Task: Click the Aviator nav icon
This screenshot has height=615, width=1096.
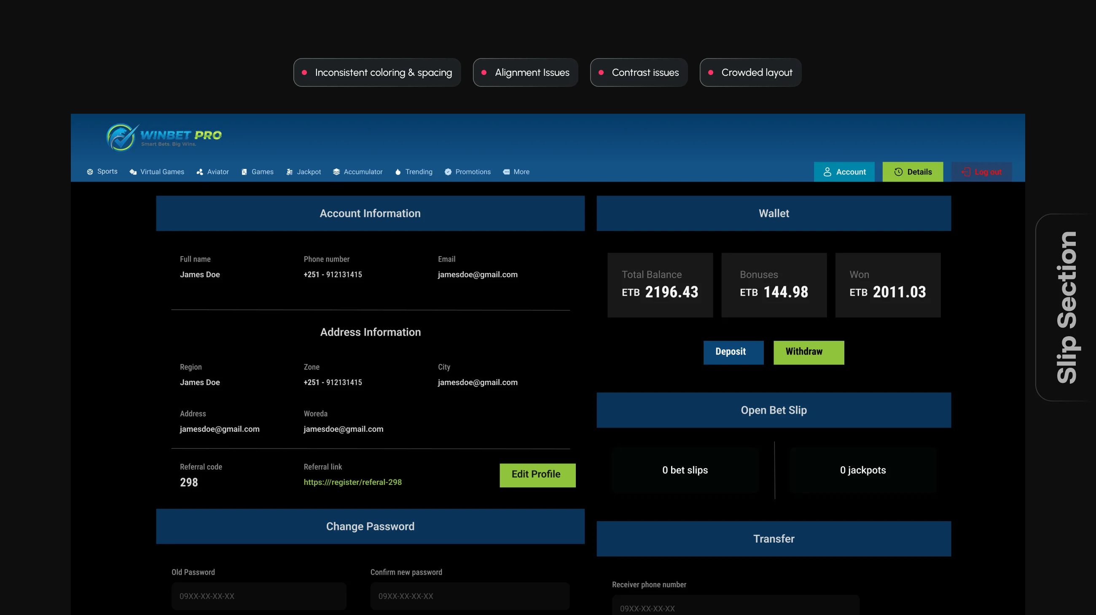Action: pos(200,172)
